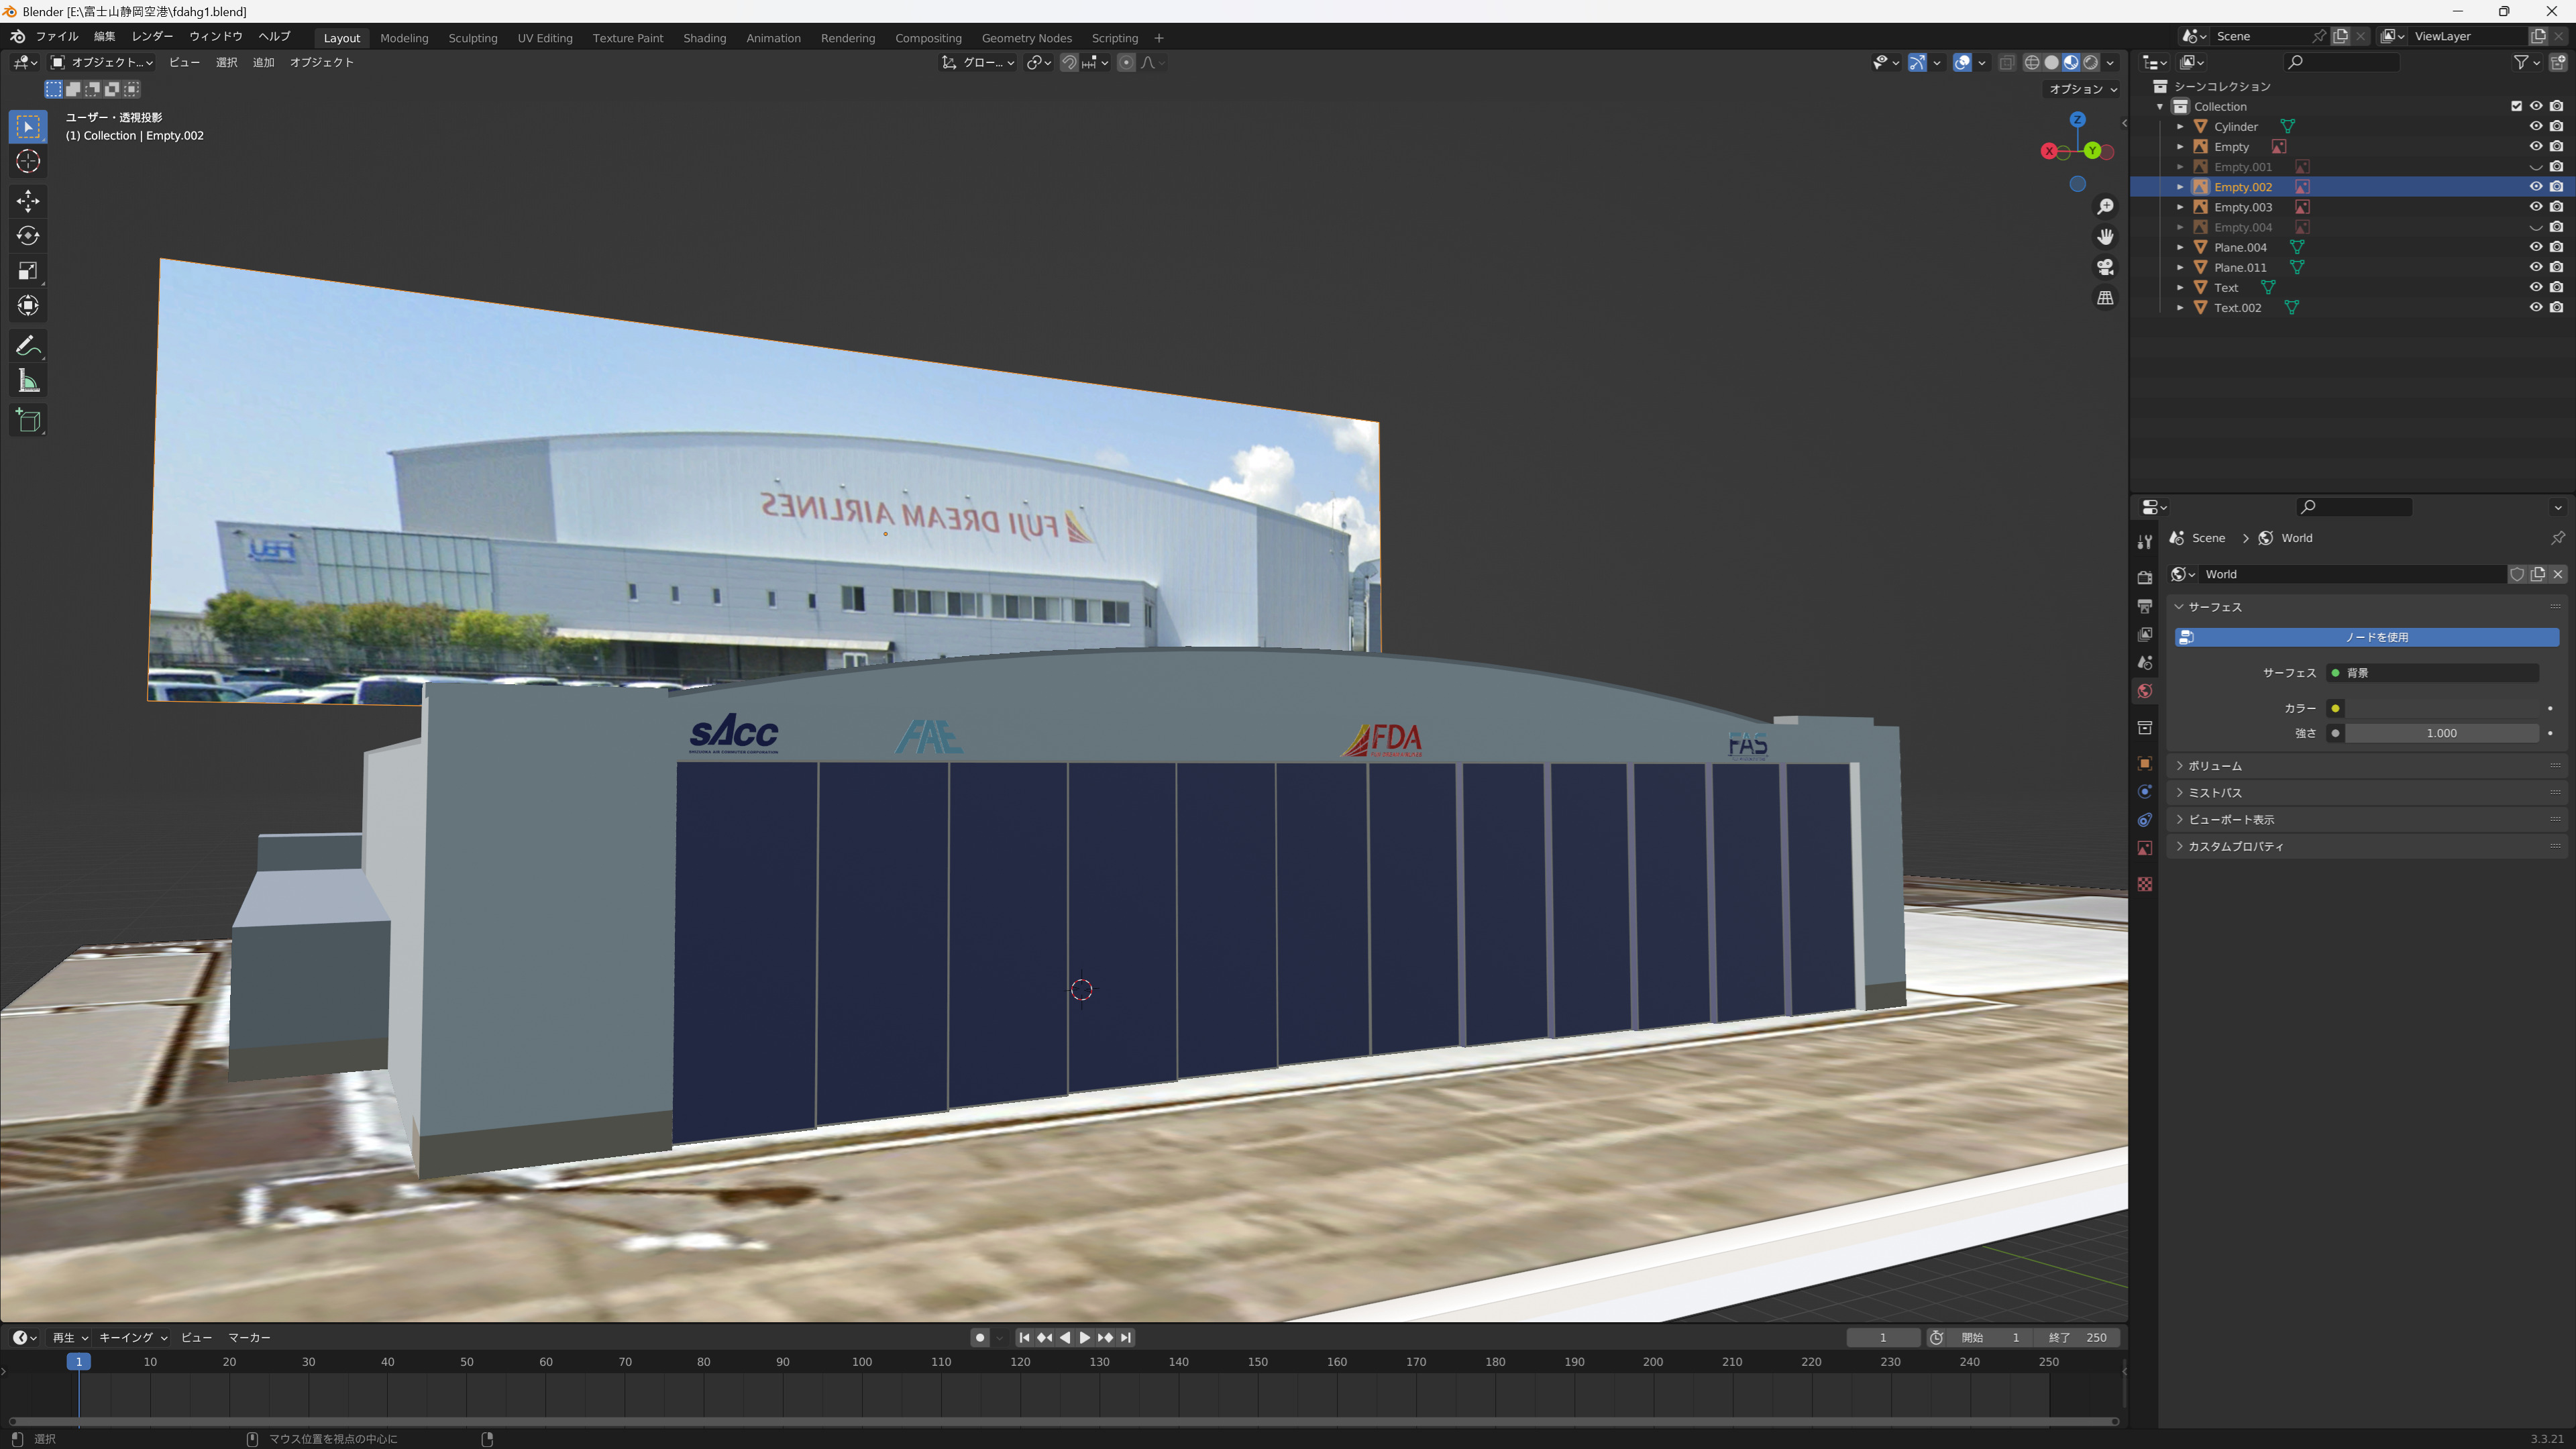Uncheck the Collection exclude checkbox
2576x1449 pixels.
click(x=2516, y=106)
